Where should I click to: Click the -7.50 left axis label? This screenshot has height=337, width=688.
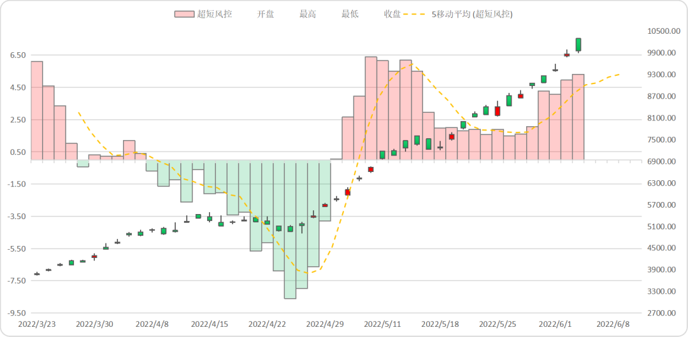(15, 281)
